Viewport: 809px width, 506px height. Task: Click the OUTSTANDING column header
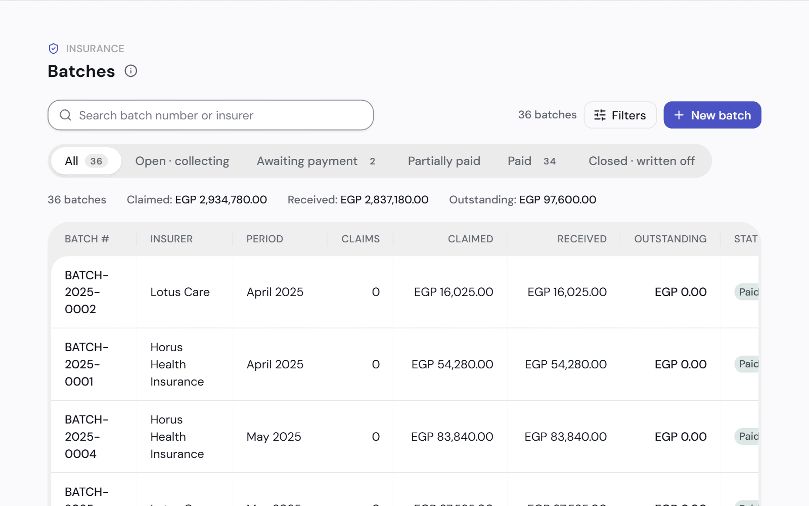pos(670,239)
